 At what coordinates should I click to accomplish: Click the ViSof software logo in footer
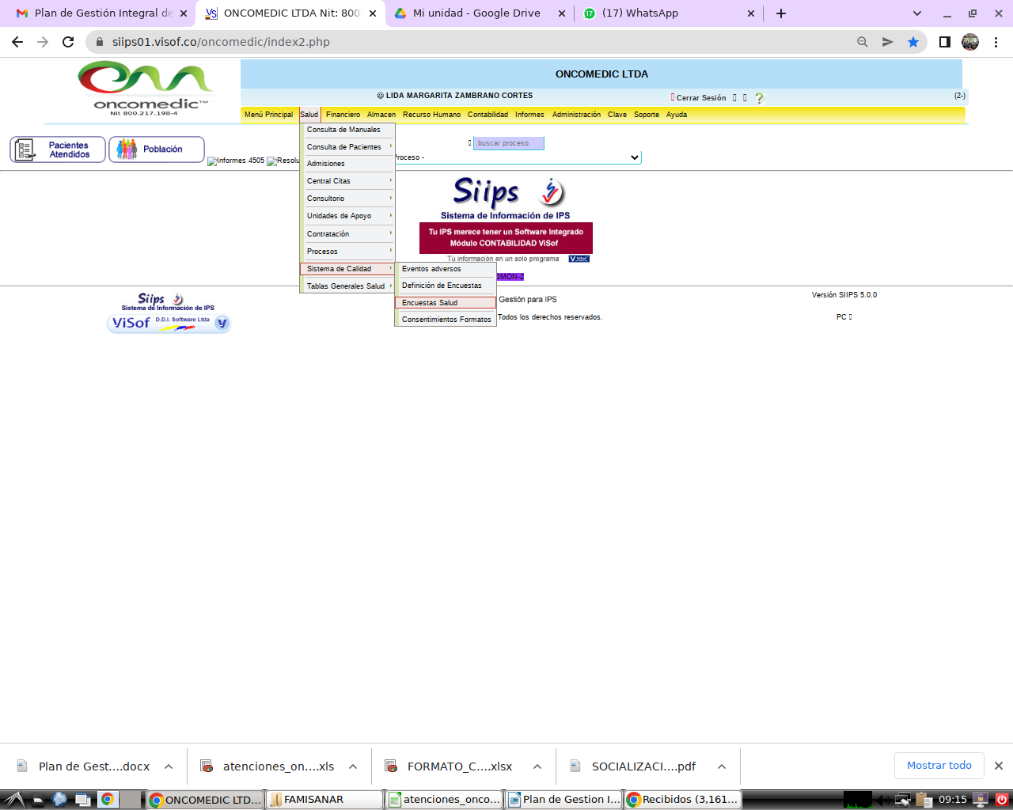(168, 323)
